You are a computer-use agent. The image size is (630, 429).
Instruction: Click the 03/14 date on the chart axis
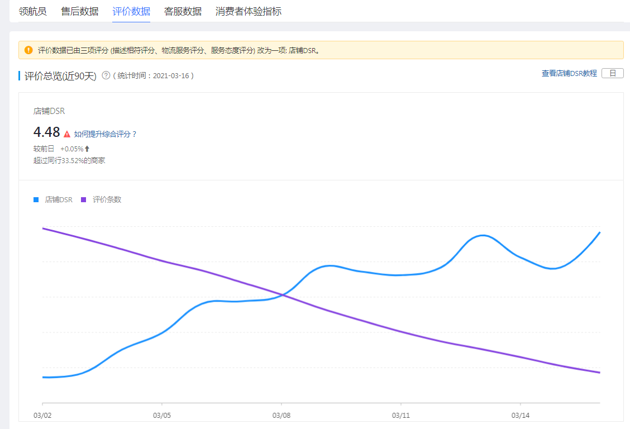520,416
